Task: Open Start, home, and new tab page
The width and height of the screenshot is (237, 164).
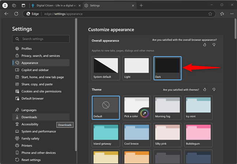Action: coord(41,77)
